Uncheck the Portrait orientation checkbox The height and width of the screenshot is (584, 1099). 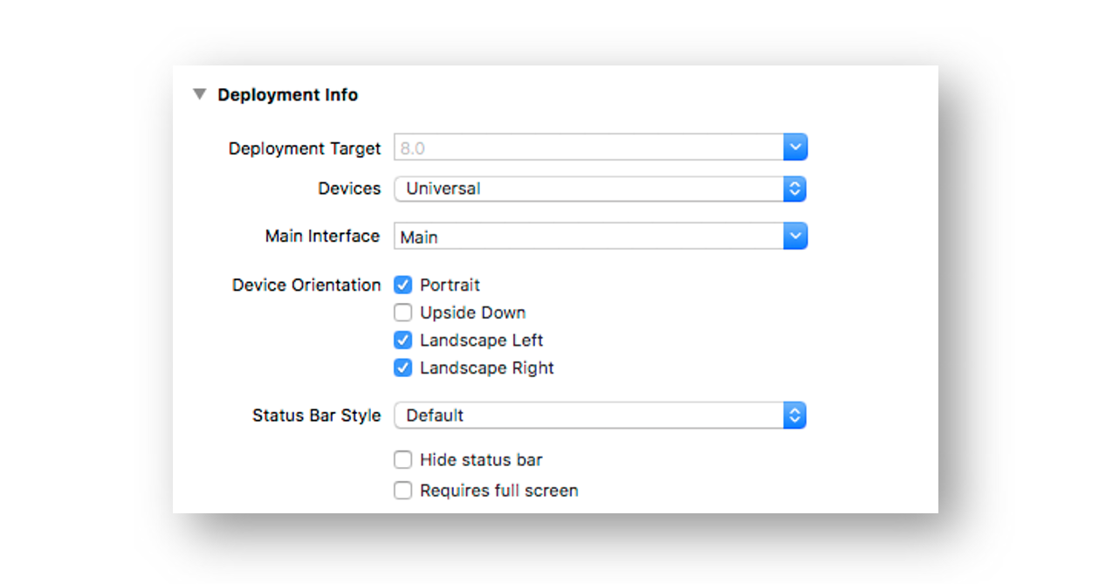pyautogui.click(x=402, y=285)
